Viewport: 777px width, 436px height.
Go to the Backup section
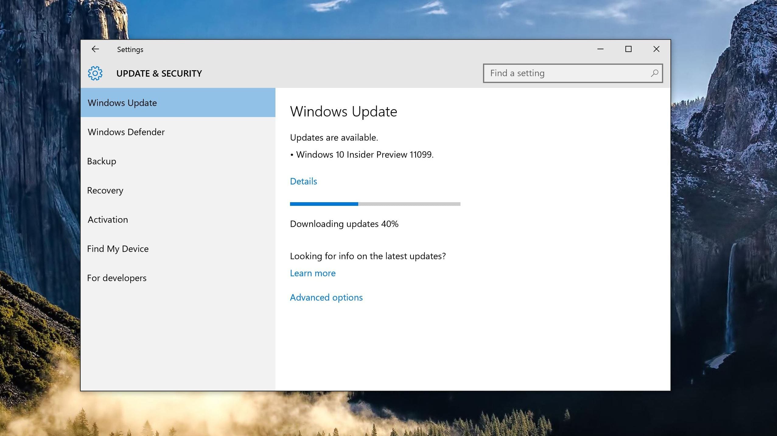(x=102, y=161)
